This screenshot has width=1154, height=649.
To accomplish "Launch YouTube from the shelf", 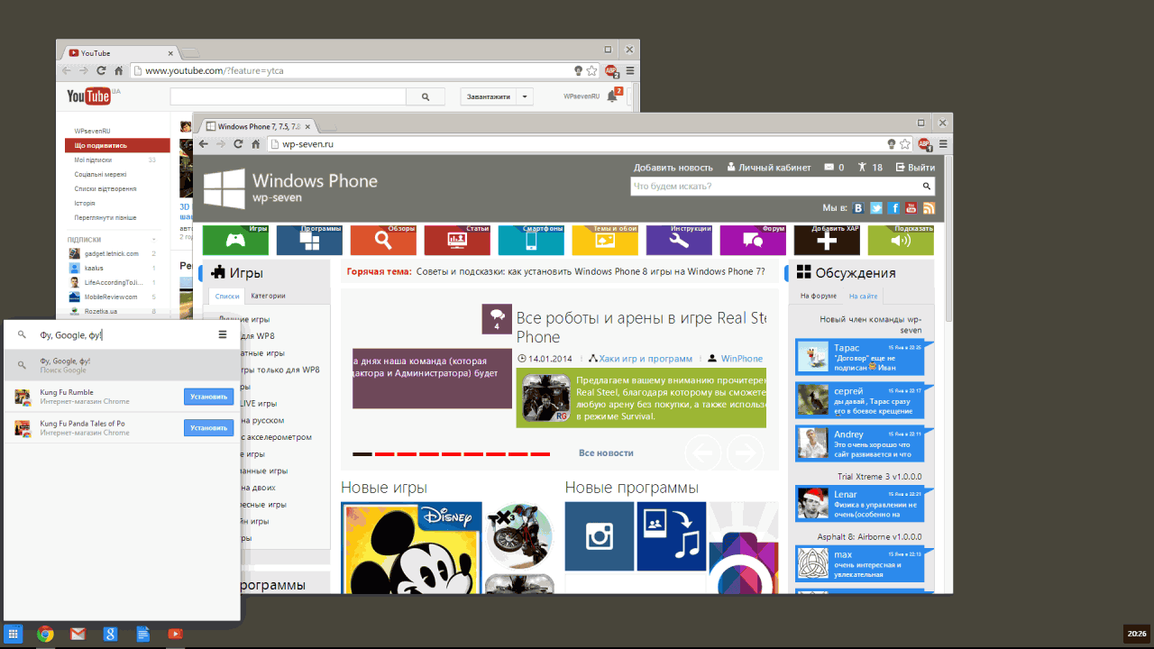I will click(175, 634).
